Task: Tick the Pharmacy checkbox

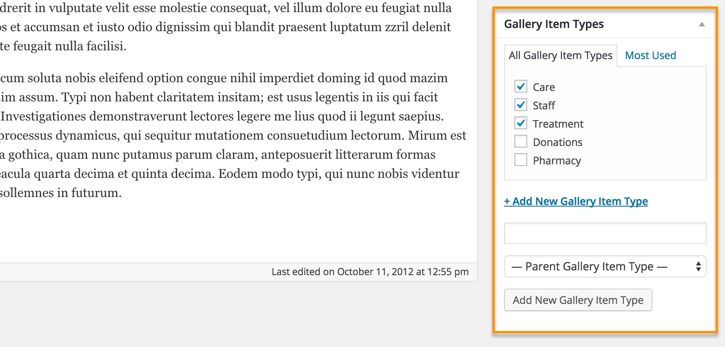Action: pyautogui.click(x=521, y=160)
